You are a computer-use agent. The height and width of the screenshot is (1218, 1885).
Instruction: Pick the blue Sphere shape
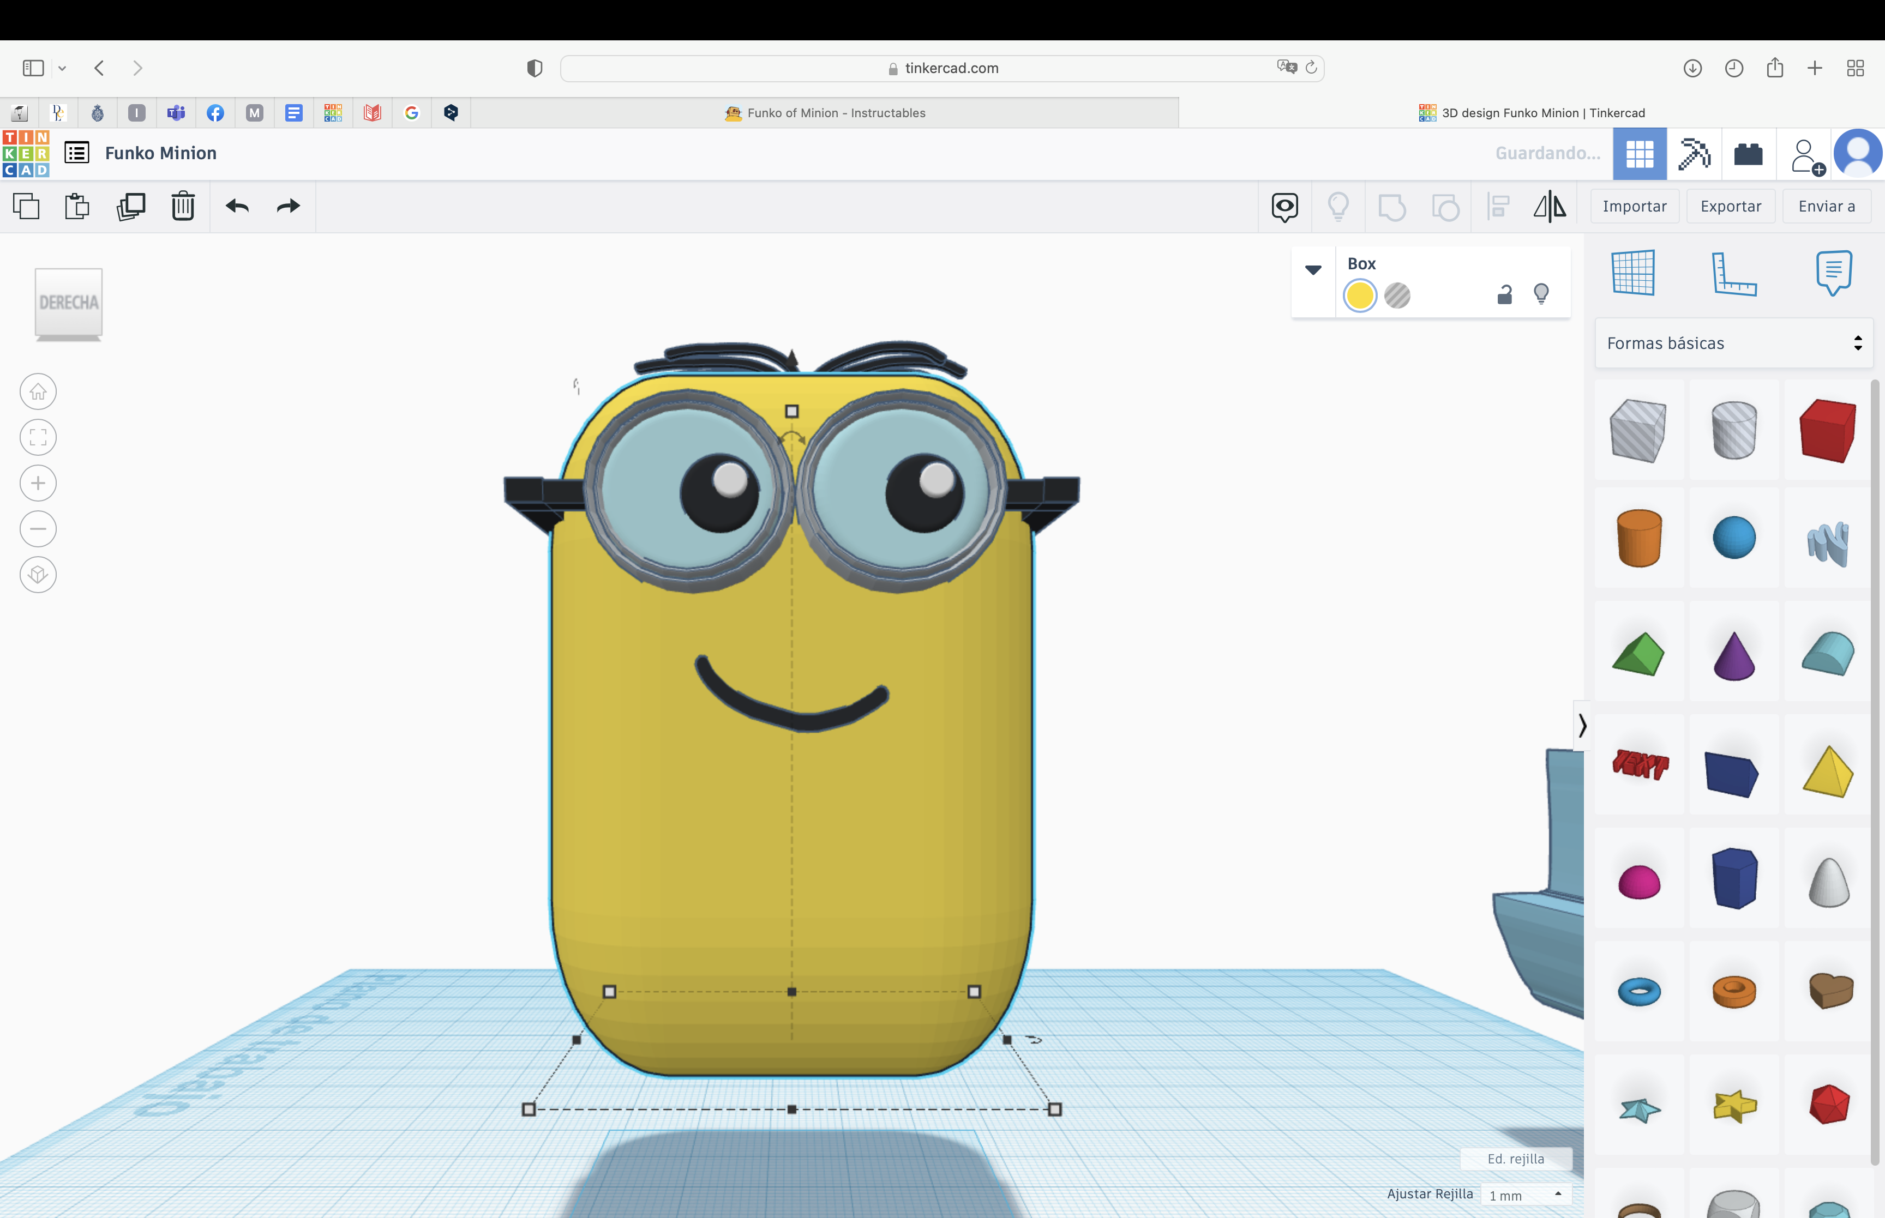pos(1734,538)
